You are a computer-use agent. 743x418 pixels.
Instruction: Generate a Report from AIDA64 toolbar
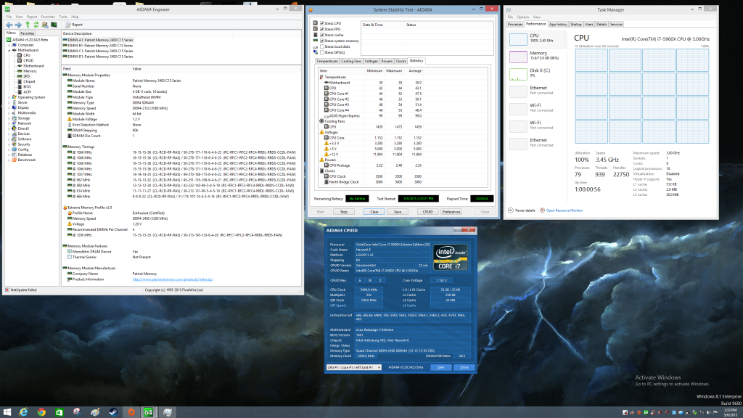tap(74, 25)
